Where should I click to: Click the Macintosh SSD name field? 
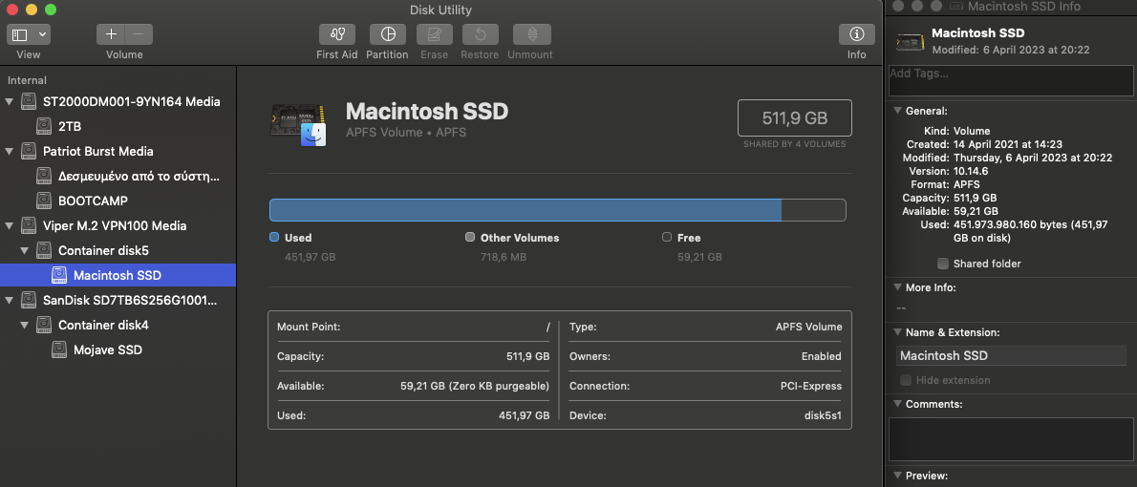tap(1011, 355)
